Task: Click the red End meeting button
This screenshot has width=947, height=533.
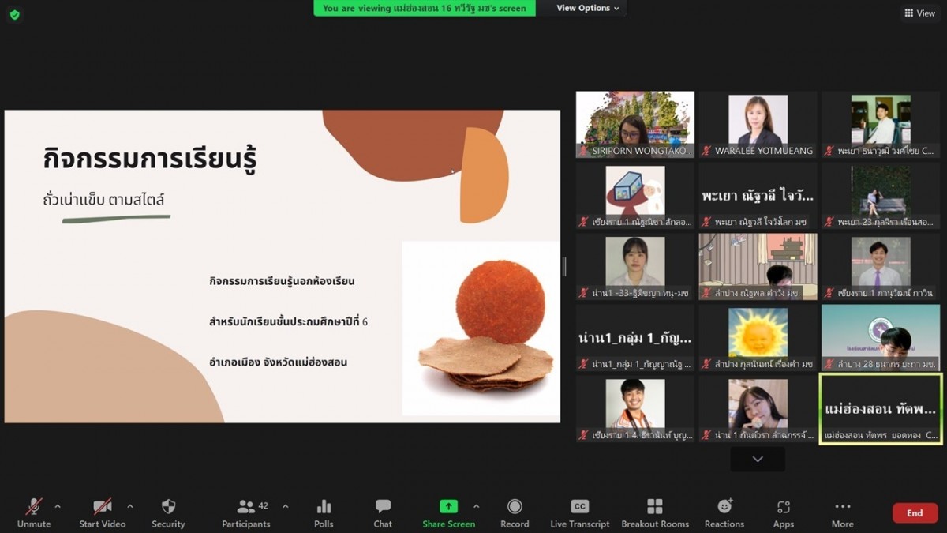Action: (x=915, y=513)
